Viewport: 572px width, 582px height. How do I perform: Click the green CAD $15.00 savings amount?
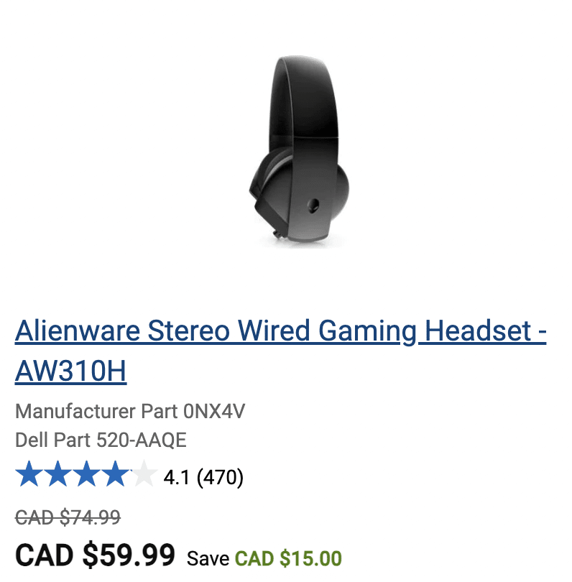tap(288, 558)
